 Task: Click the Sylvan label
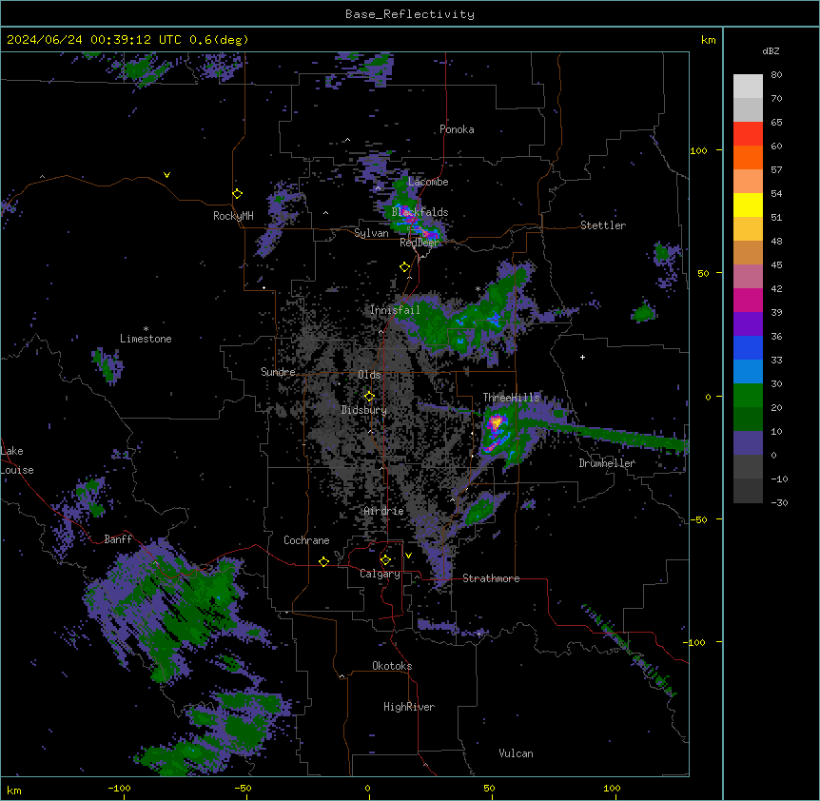click(x=371, y=233)
